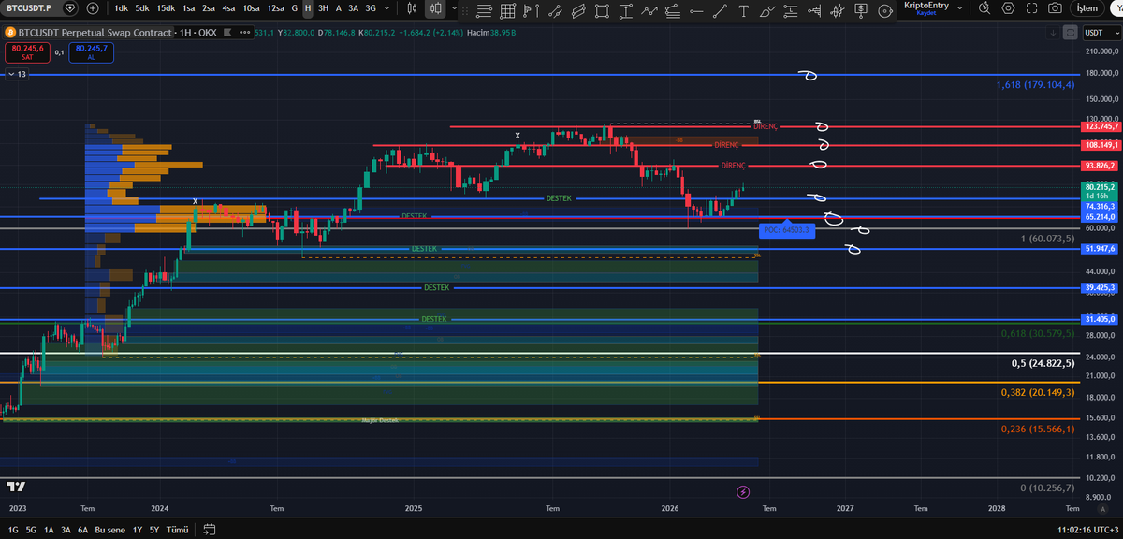Click the dollar-sign price note tool icon
This screenshot has width=1123, height=539.
click(861, 10)
